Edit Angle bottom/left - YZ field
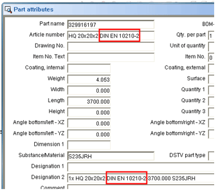The height and width of the screenshot is (190, 217). pyautogui.click(x=89, y=134)
